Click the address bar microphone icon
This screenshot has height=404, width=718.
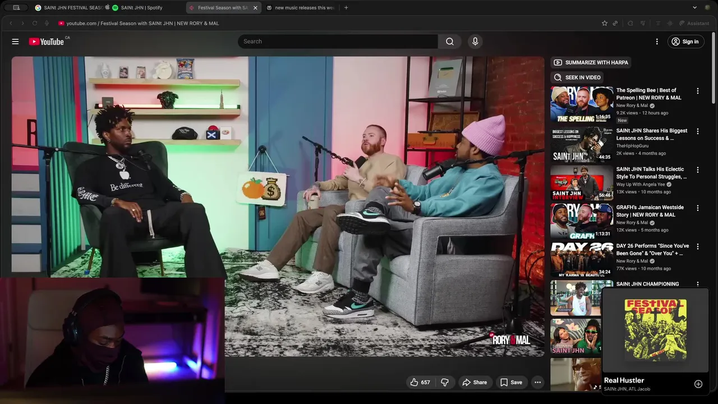47,23
